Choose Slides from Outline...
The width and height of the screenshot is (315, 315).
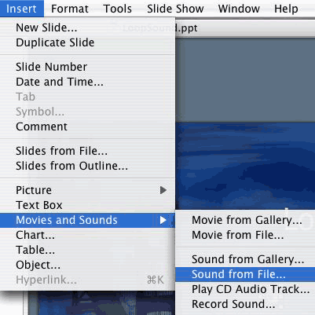(x=87, y=166)
